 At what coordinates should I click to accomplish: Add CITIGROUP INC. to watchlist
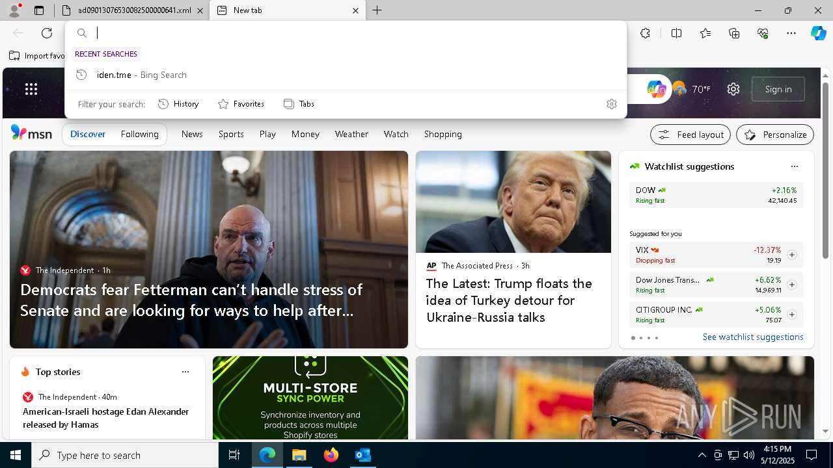tap(792, 315)
